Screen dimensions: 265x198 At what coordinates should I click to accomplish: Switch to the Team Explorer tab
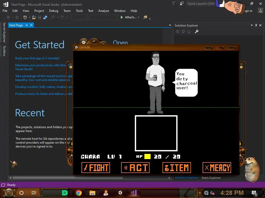[x=211, y=178]
